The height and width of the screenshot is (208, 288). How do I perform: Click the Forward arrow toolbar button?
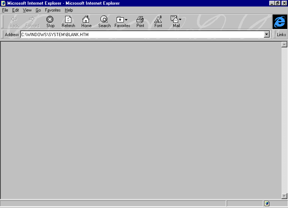pos(32,22)
